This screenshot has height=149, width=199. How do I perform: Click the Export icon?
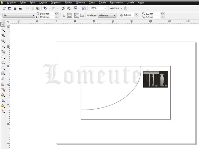69,8
